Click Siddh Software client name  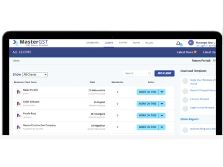(x=31, y=102)
